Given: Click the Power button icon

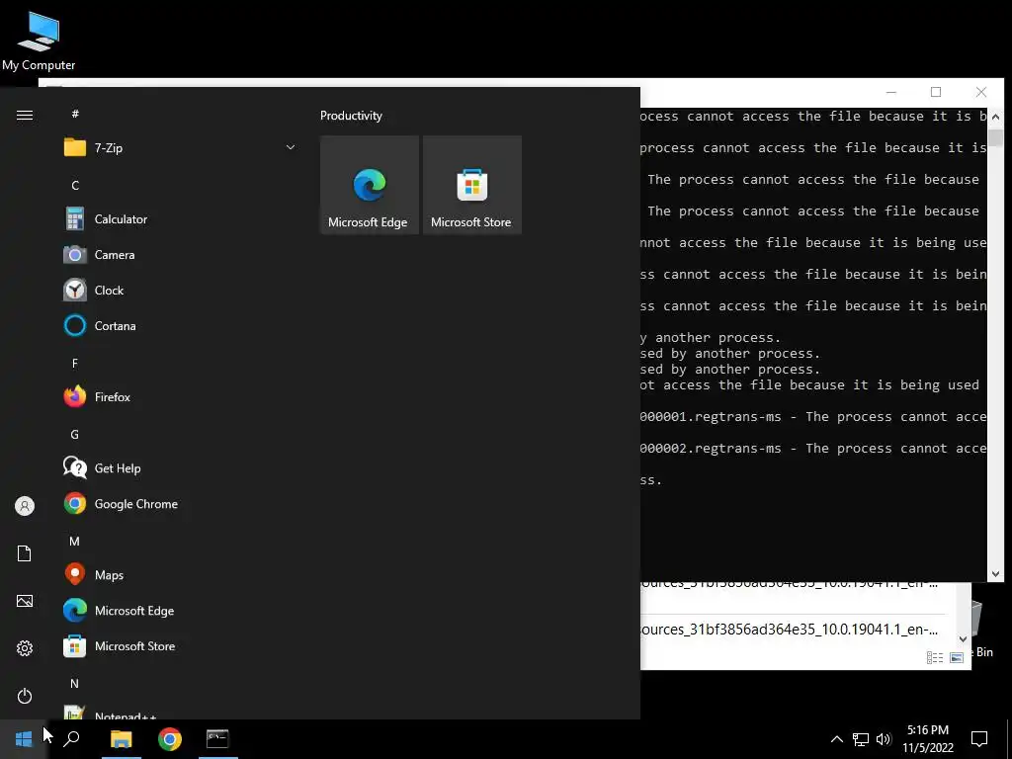Looking at the screenshot, I should pyautogui.click(x=25, y=696).
